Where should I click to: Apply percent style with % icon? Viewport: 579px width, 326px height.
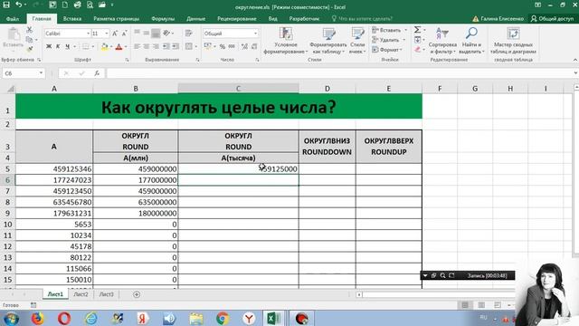pos(223,46)
